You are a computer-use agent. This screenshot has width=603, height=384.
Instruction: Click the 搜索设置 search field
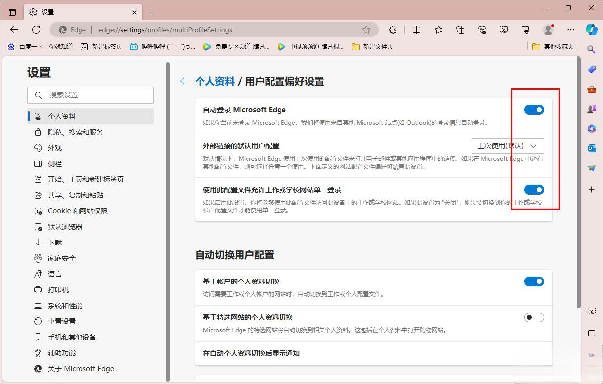[x=90, y=95]
